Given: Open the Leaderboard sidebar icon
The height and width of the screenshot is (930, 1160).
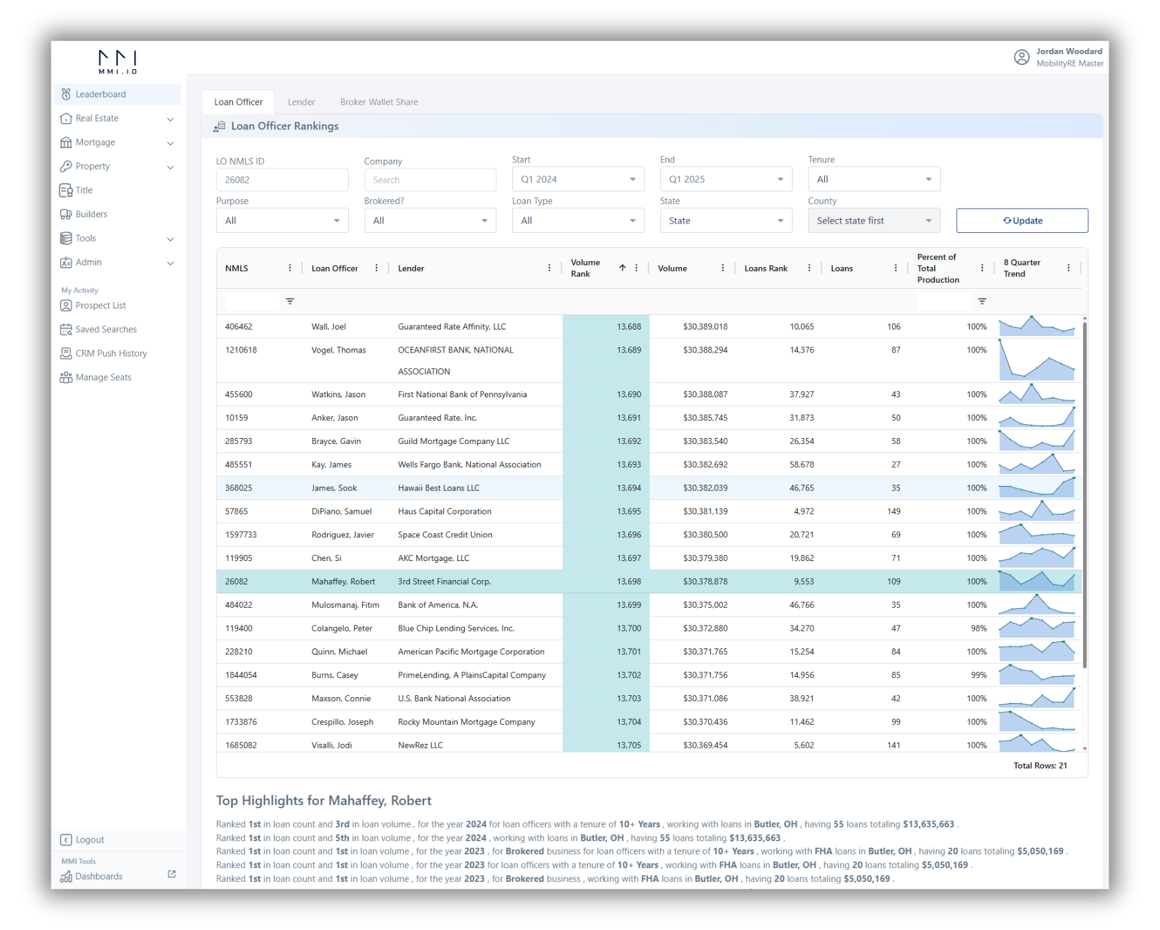Looking at the screenshot, I should 66,94.
